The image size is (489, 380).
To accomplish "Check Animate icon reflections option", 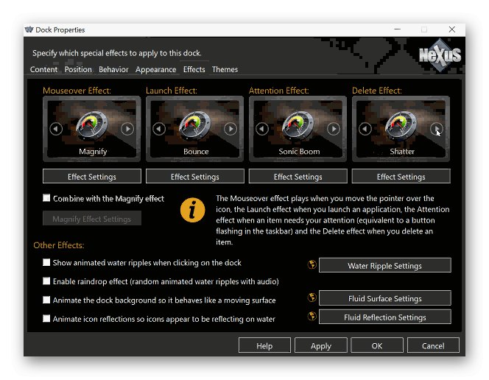I will (x=46, y=319).
